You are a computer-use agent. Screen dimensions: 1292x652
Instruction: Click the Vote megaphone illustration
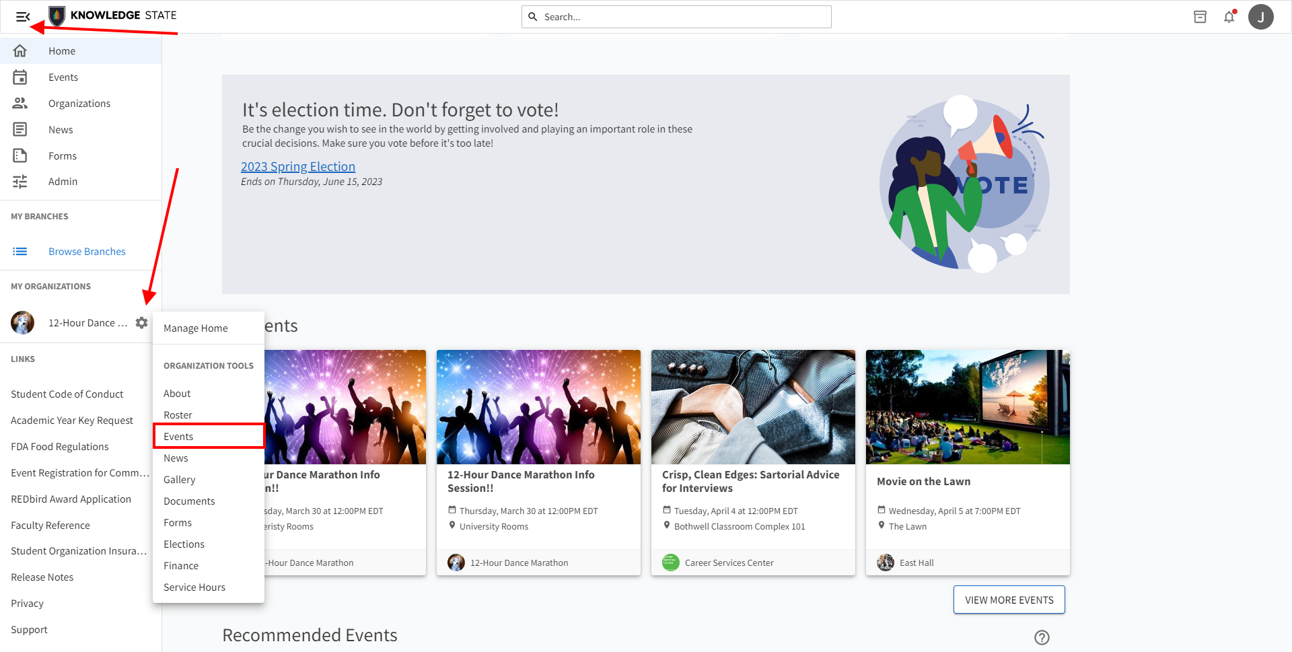964,183
